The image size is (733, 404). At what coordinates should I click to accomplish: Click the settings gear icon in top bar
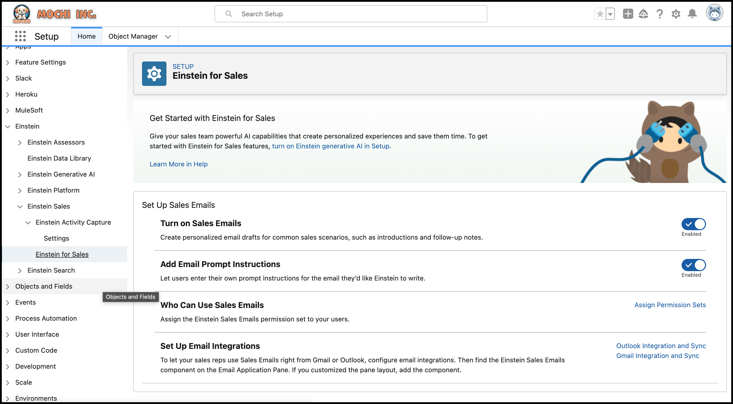(676, 14)
